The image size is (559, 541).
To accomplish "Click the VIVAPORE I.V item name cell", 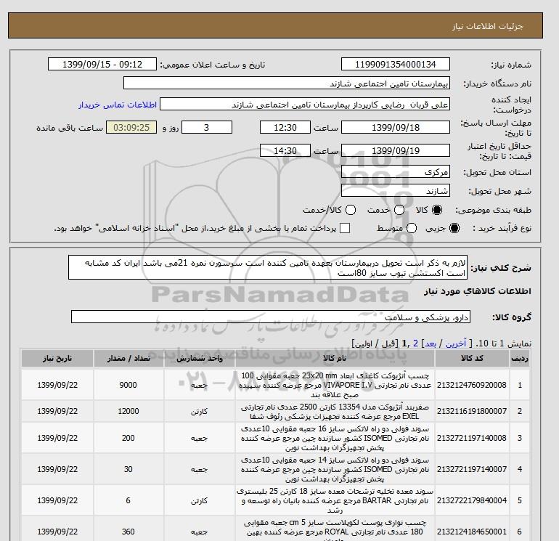I will (x=335, y=385).
